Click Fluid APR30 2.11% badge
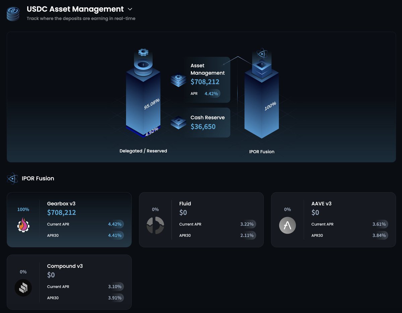402x313 pixels. point(247,235)
